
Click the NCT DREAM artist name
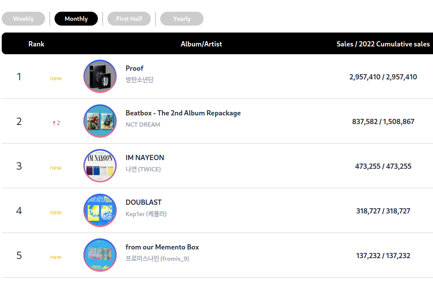[143, 125]
